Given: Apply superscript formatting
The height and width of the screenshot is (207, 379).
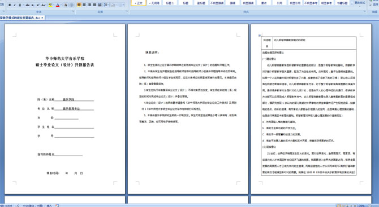Looking at the screenshot, I should pos(38,5).
